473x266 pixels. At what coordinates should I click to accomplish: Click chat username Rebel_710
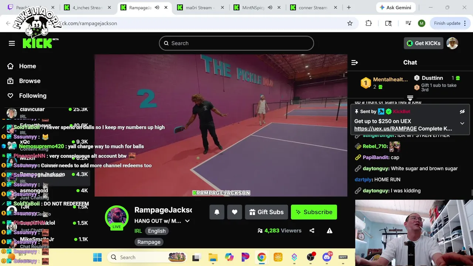pos(375,146)
